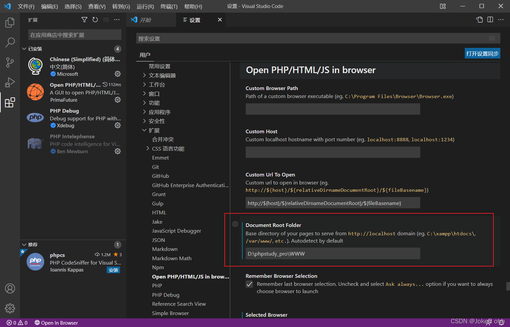Close the 设置 tab
This screenshot has width=510, height=327.
click(220, 20)
